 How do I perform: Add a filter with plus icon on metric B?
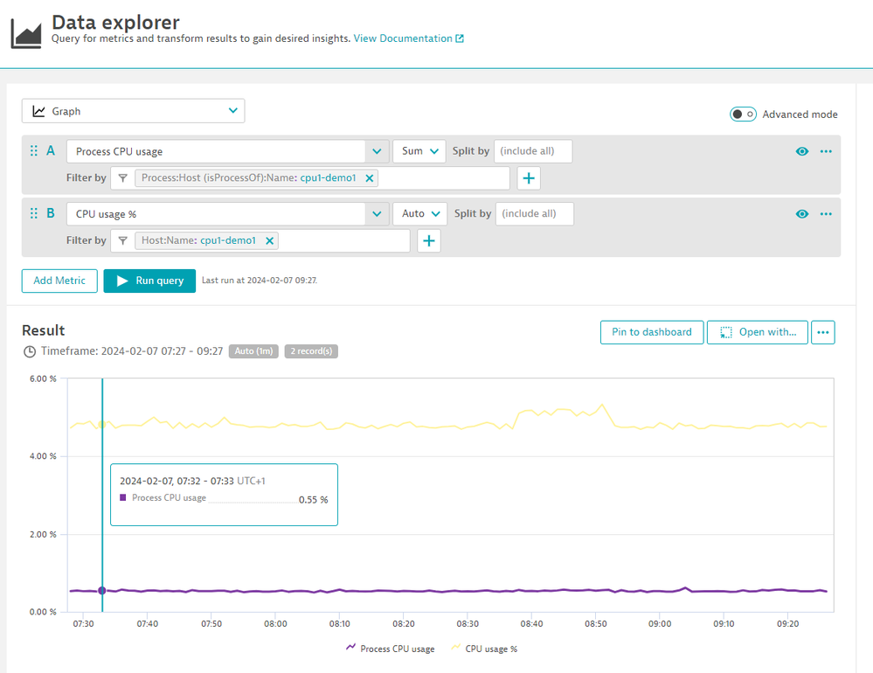pos(428,241)
